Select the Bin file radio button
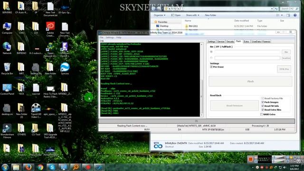Screen dimensions: 304x171 click(211, 52)
